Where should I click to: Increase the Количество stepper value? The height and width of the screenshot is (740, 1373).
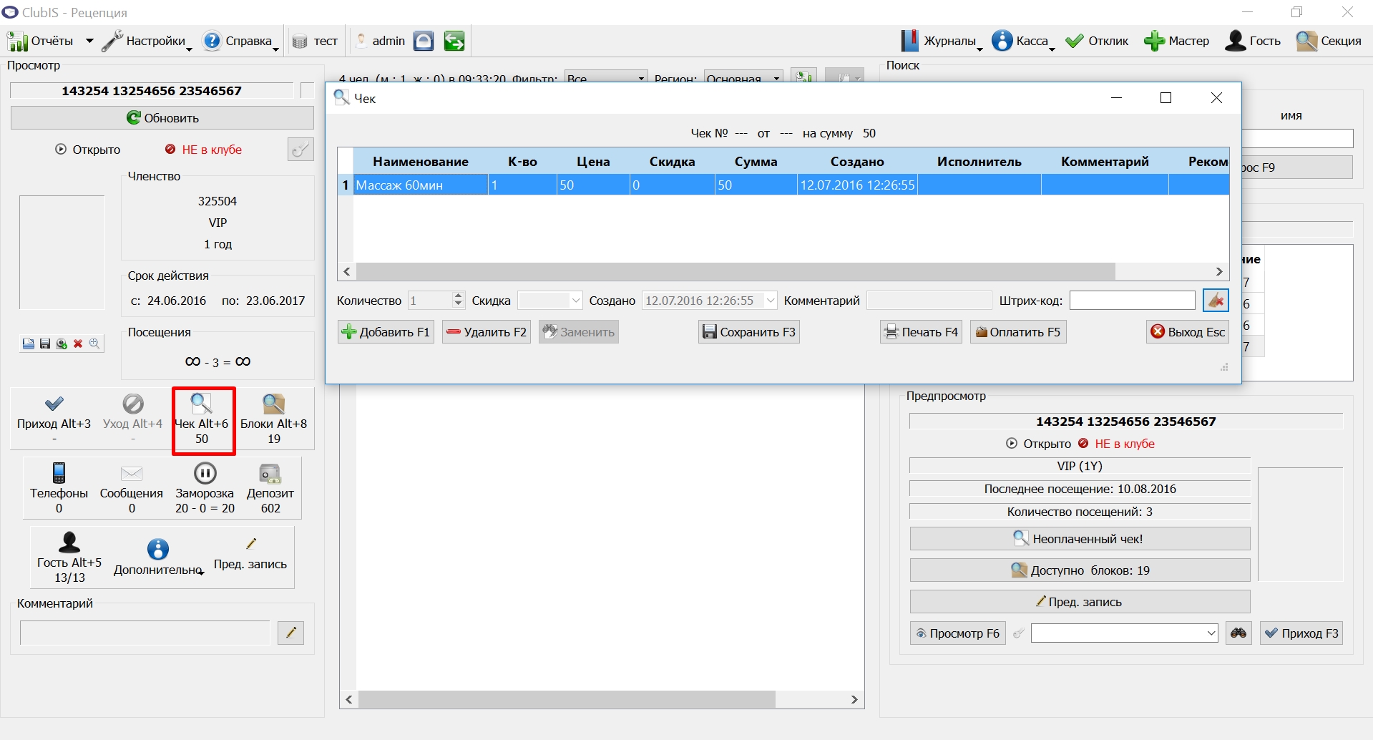click(459, 296)
